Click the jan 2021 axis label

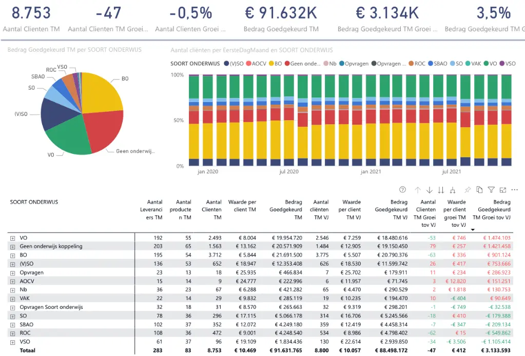click(371, 172)
